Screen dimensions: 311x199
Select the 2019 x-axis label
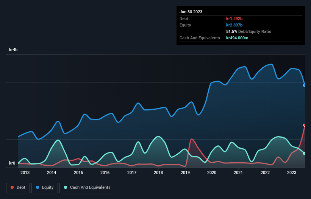pyautogui.click(x=185, y=173)
